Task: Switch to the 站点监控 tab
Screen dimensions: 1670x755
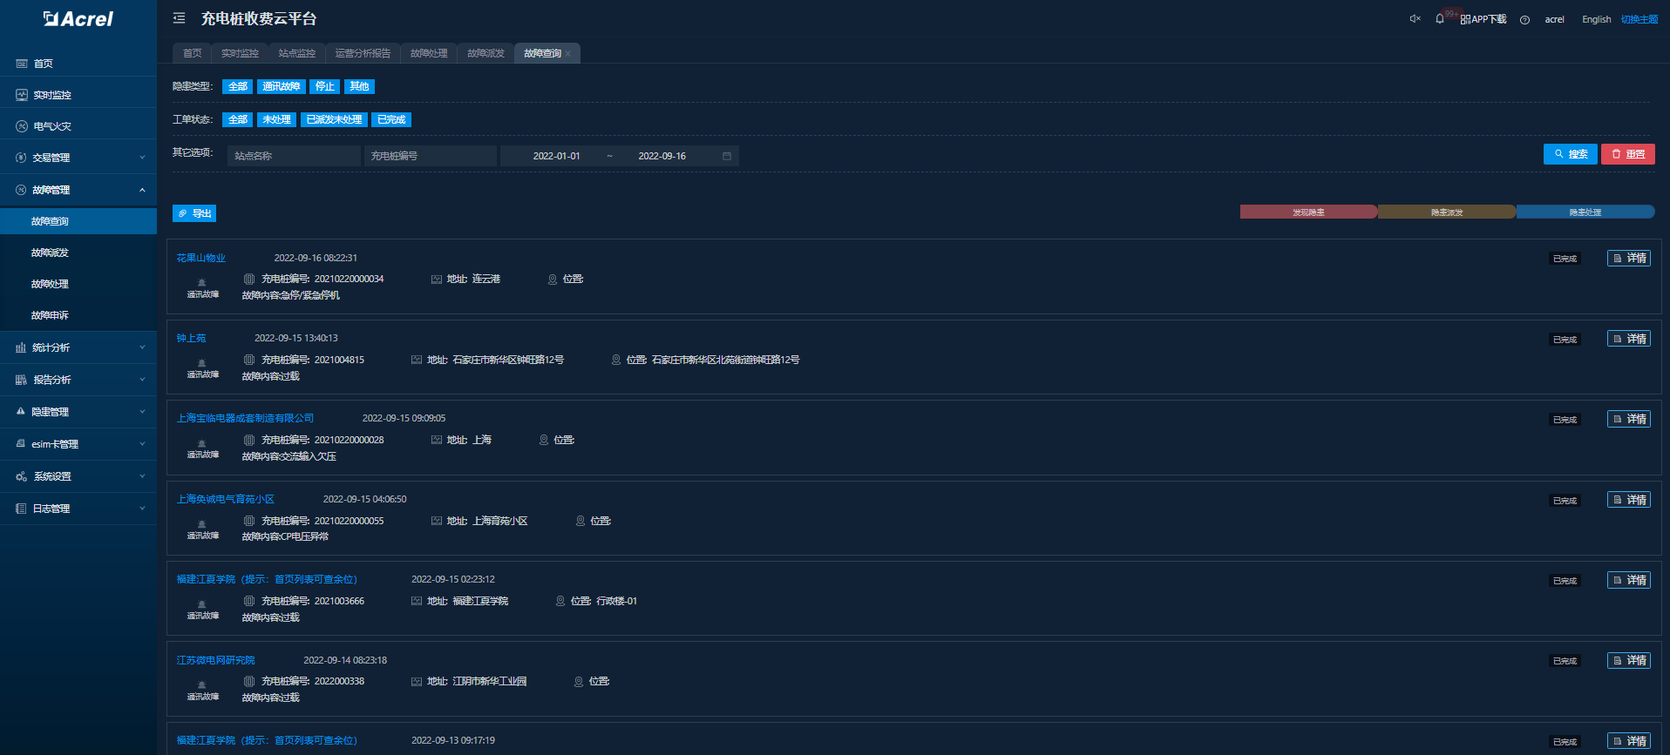Action: pyautogui.click(x=296, y=53)
